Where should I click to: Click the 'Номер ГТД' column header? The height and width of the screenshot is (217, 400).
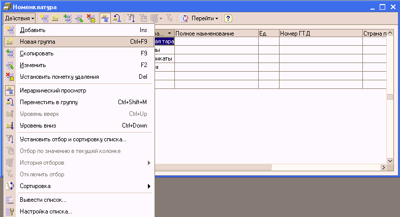pos(320,34)
